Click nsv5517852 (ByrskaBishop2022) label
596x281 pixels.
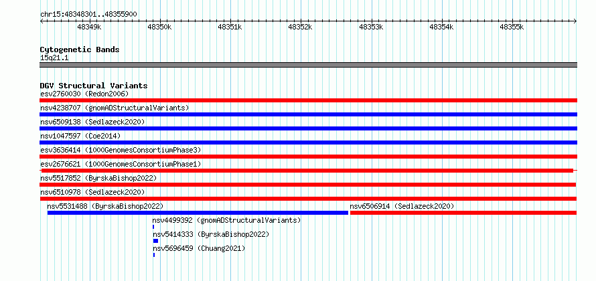98,178
